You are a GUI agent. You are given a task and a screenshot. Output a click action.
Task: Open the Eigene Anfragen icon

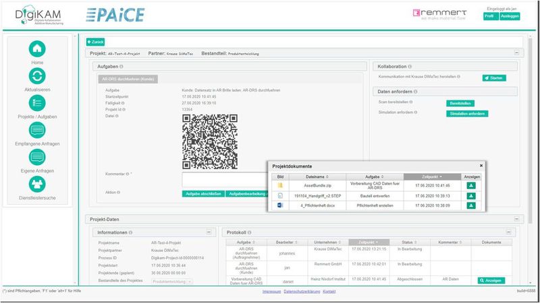point(37,158)
